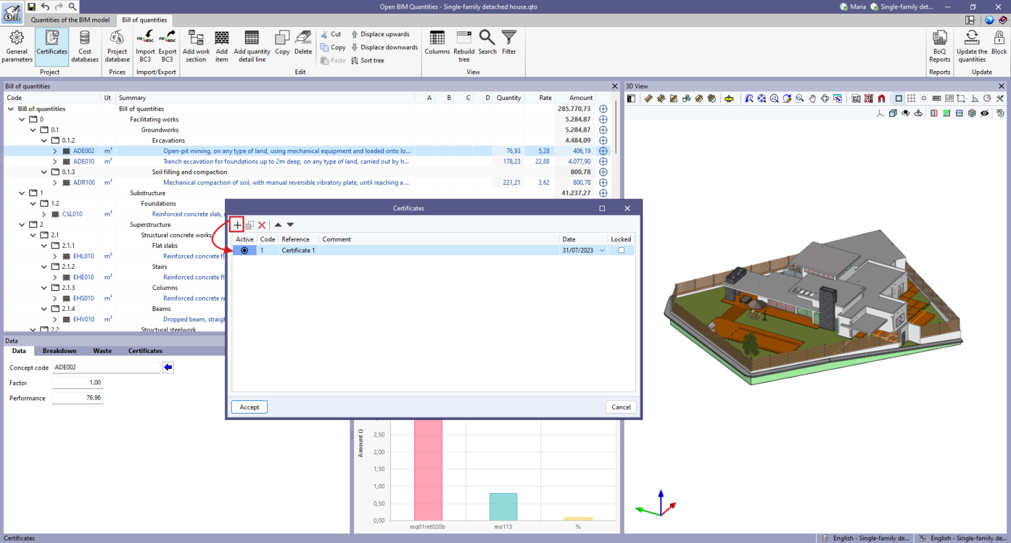Image resolution: width=1011 pixels, height=543 pixels.
Task: Click Displace upwards
Action: pyautogui.click(x=380, y=34)
